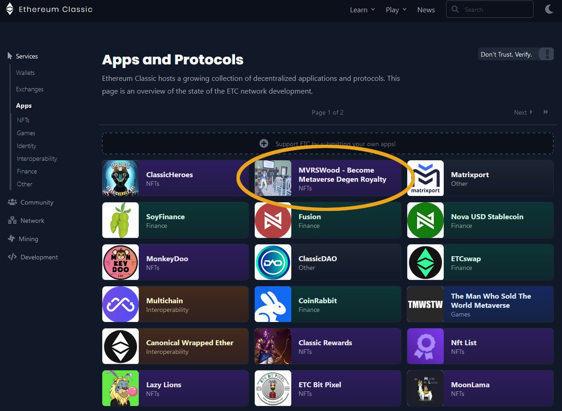Image resolution: width=562 pixels, height=411 pixels.
Task: Click the search magnifier icon
Action: coord(455,9)
